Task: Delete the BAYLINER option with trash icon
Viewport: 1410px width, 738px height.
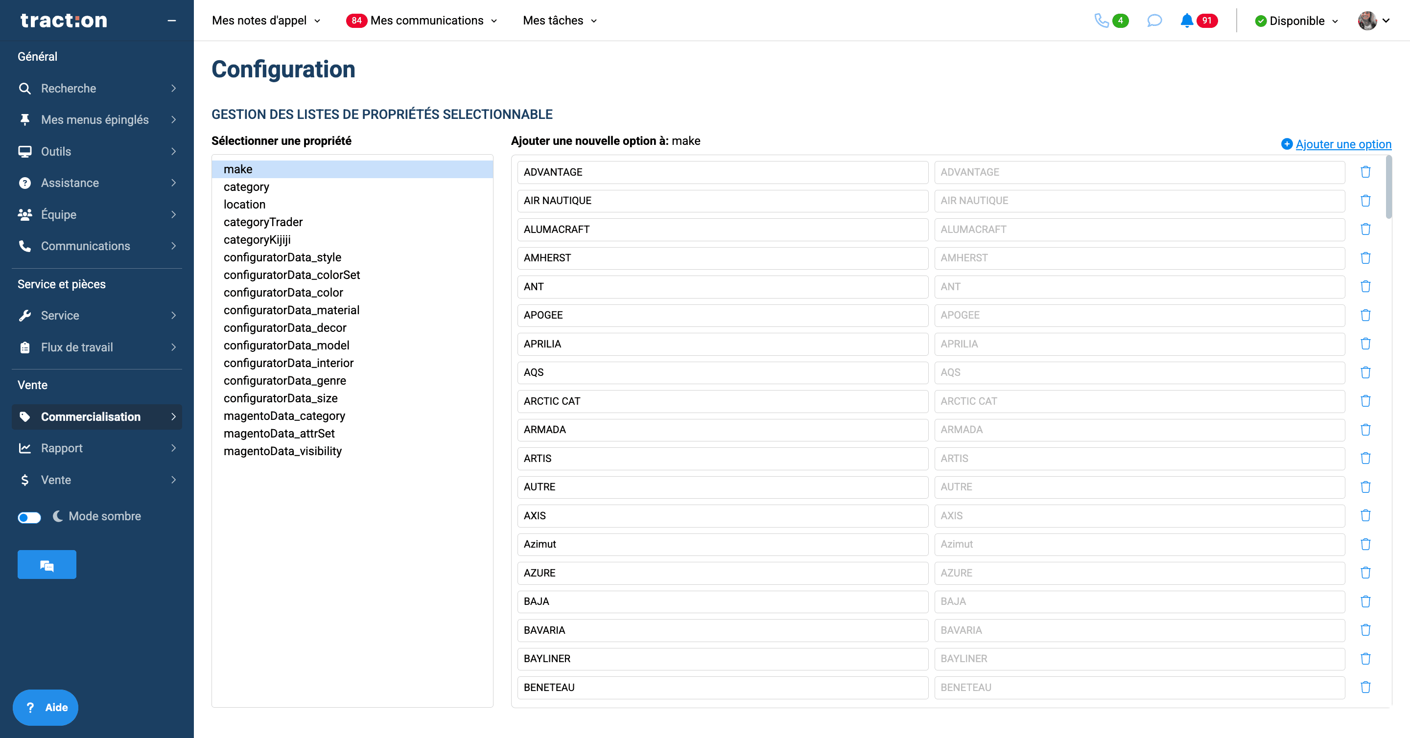Action: point(1365,659)
